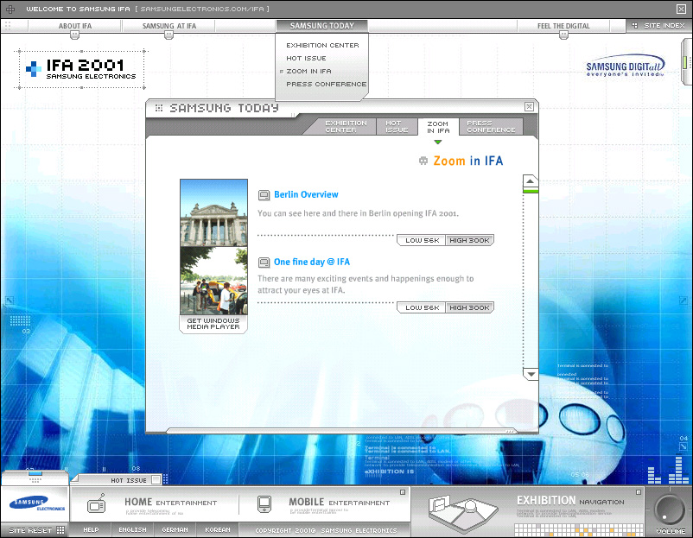693x538 pixels.
Task: Play Berlin Overview at HIGH 300K
Action: (469, 240)
